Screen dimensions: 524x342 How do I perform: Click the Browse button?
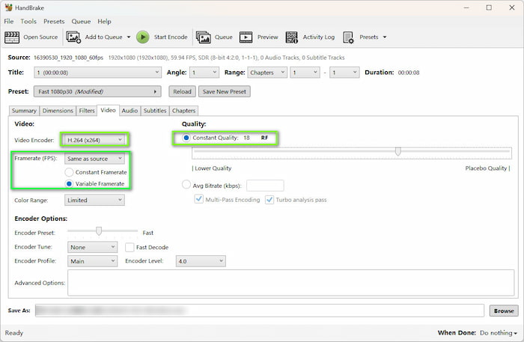coord(504,311)
